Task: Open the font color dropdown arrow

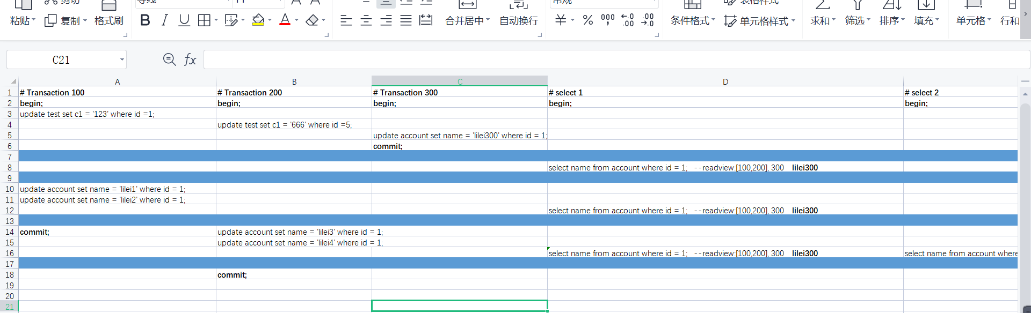Action: point(296,20)
